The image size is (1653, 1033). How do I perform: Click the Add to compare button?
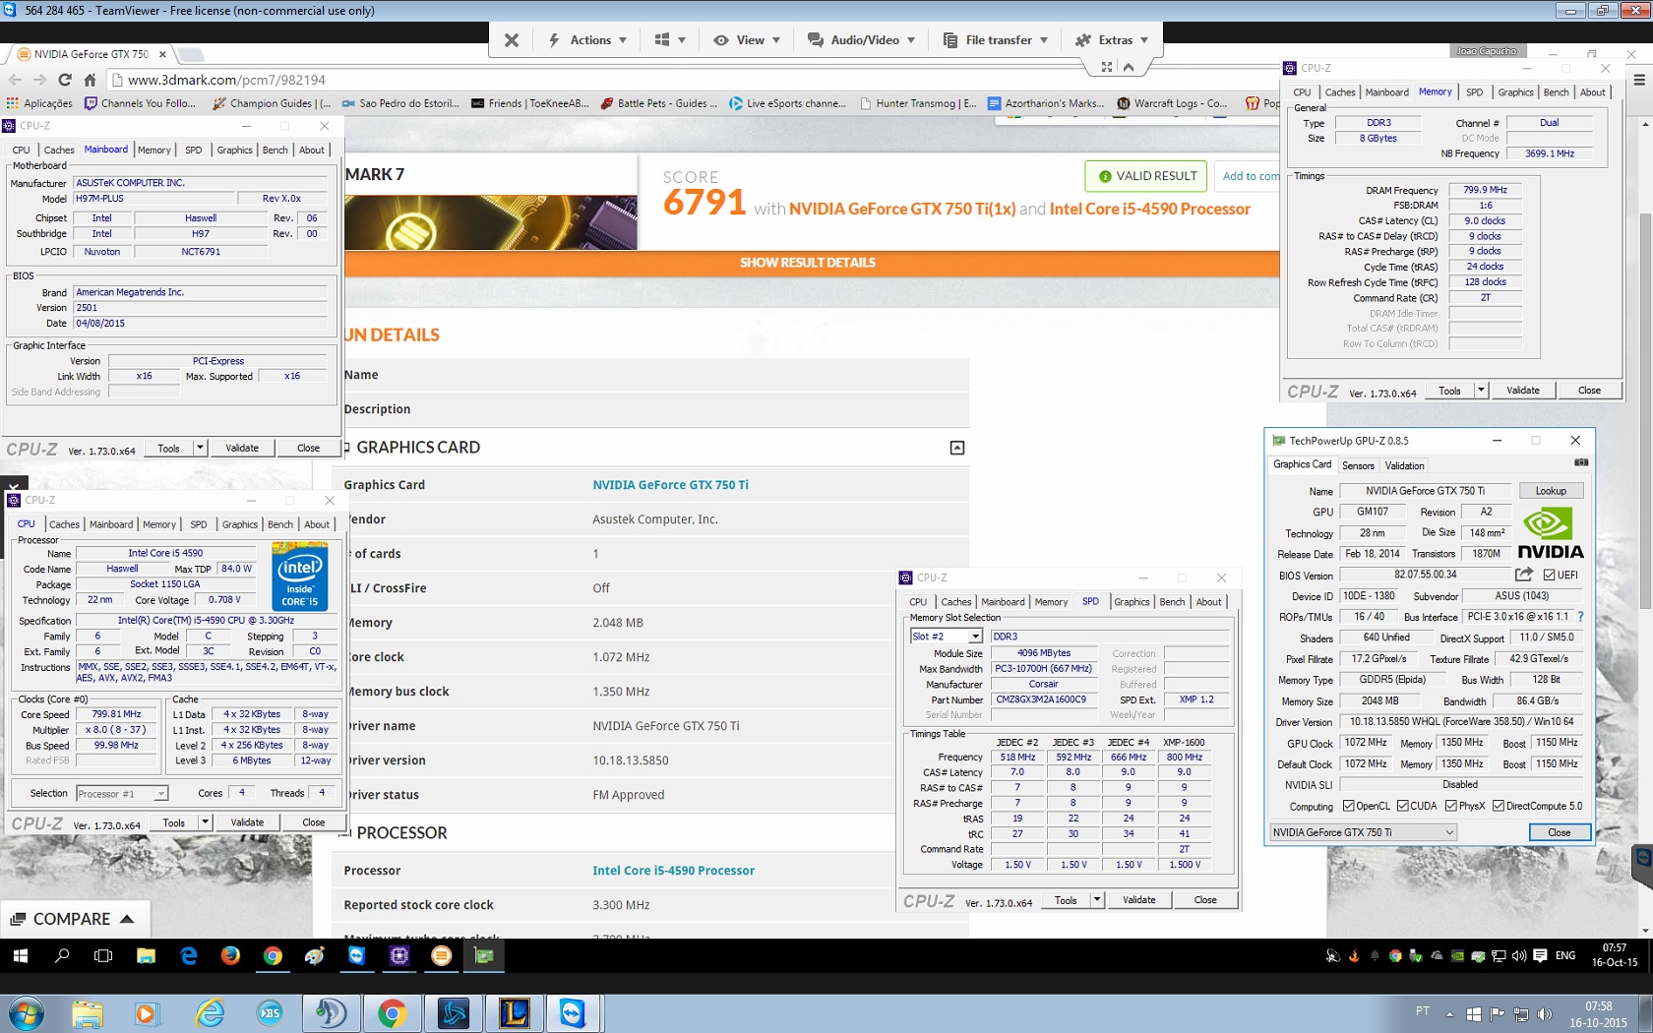click(x=1248, y=176)
